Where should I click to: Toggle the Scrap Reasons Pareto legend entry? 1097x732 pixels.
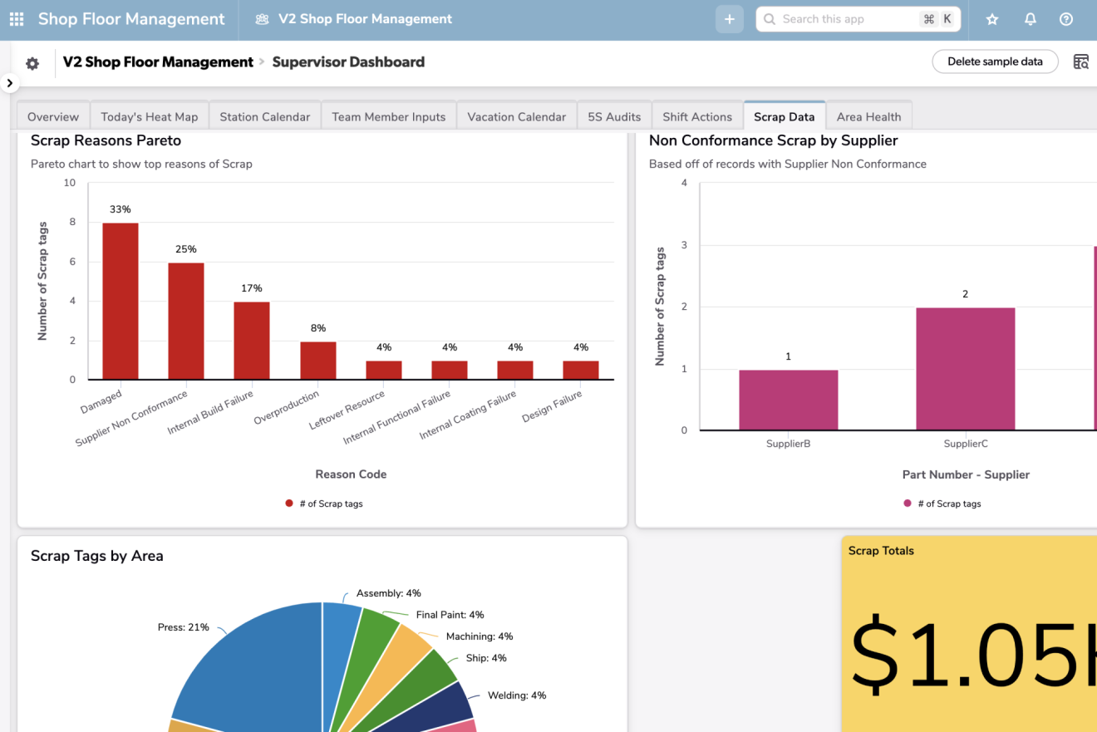click(324, 504)
